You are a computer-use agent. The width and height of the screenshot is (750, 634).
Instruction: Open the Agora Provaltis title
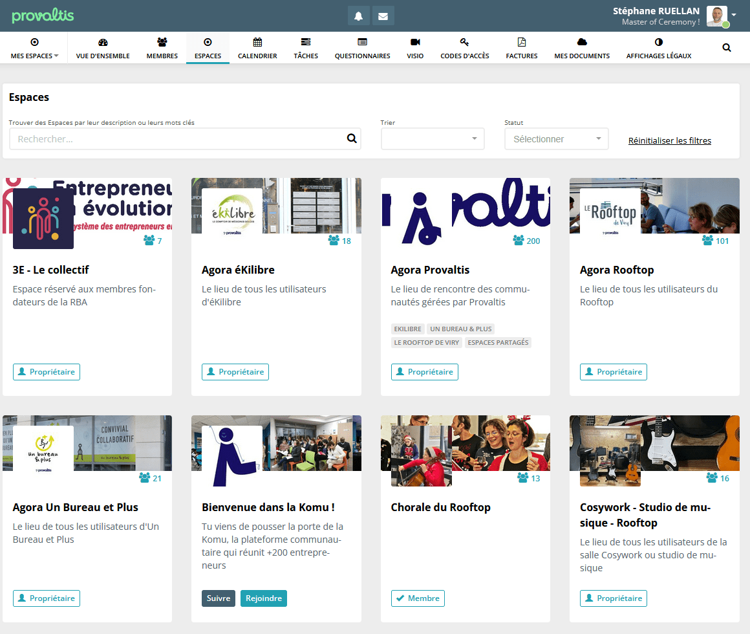pyautogui.click(x=430, y=270)
